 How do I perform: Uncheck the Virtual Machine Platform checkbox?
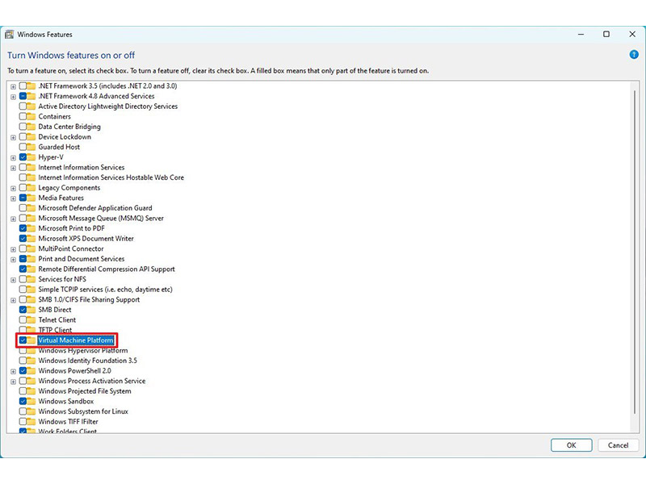coord(23,340)
